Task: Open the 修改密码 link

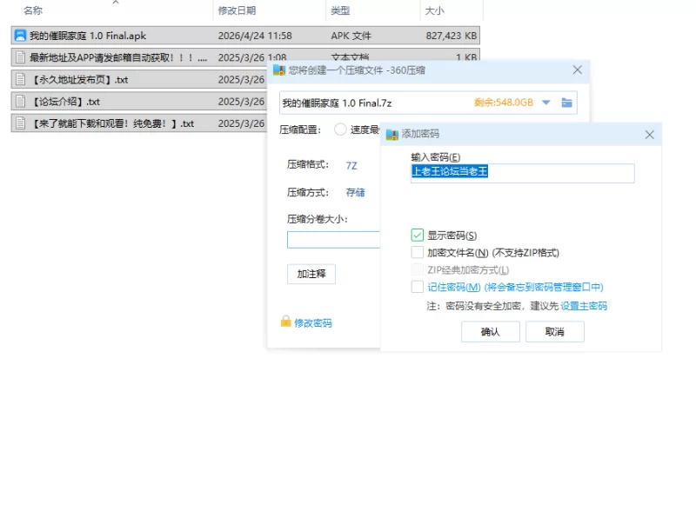Action: click(313, 323)
